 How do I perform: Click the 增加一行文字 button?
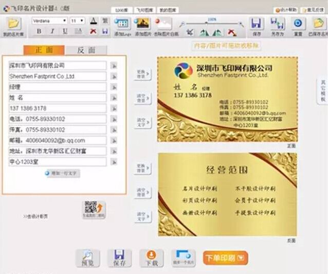click(x=62, y=174)
